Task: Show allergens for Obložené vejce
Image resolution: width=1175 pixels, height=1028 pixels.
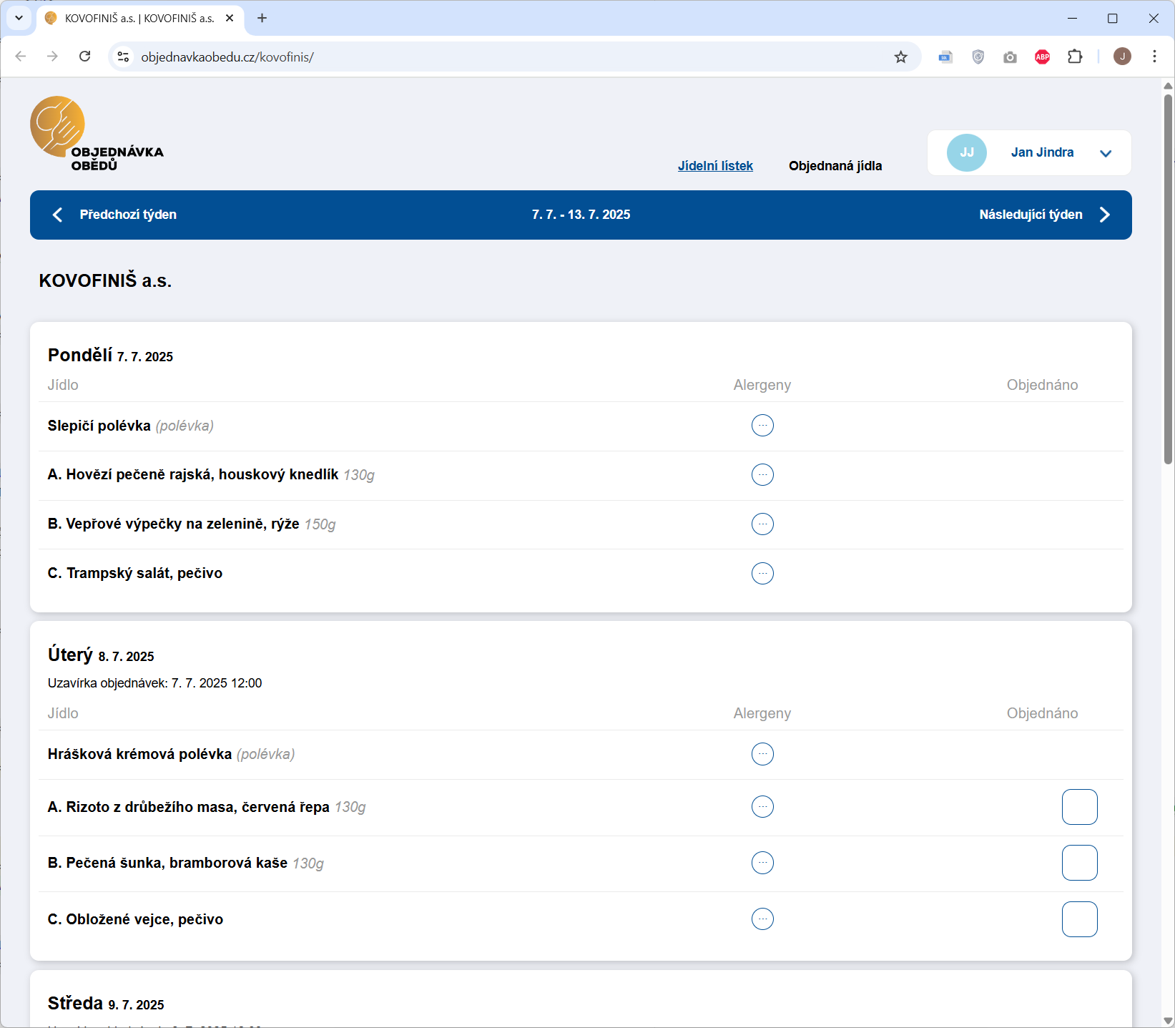Action: point(762,919)
